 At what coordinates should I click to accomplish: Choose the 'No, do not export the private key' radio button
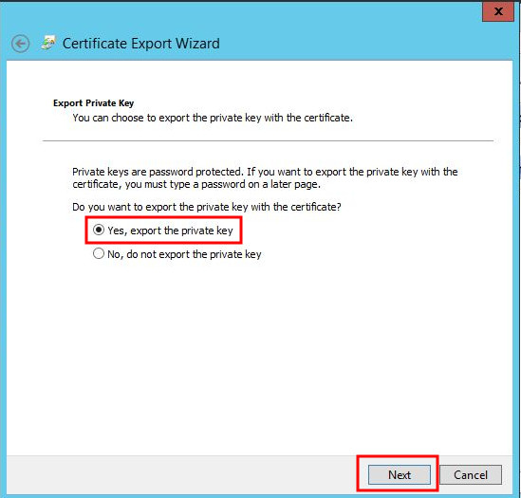pos(99,254)
